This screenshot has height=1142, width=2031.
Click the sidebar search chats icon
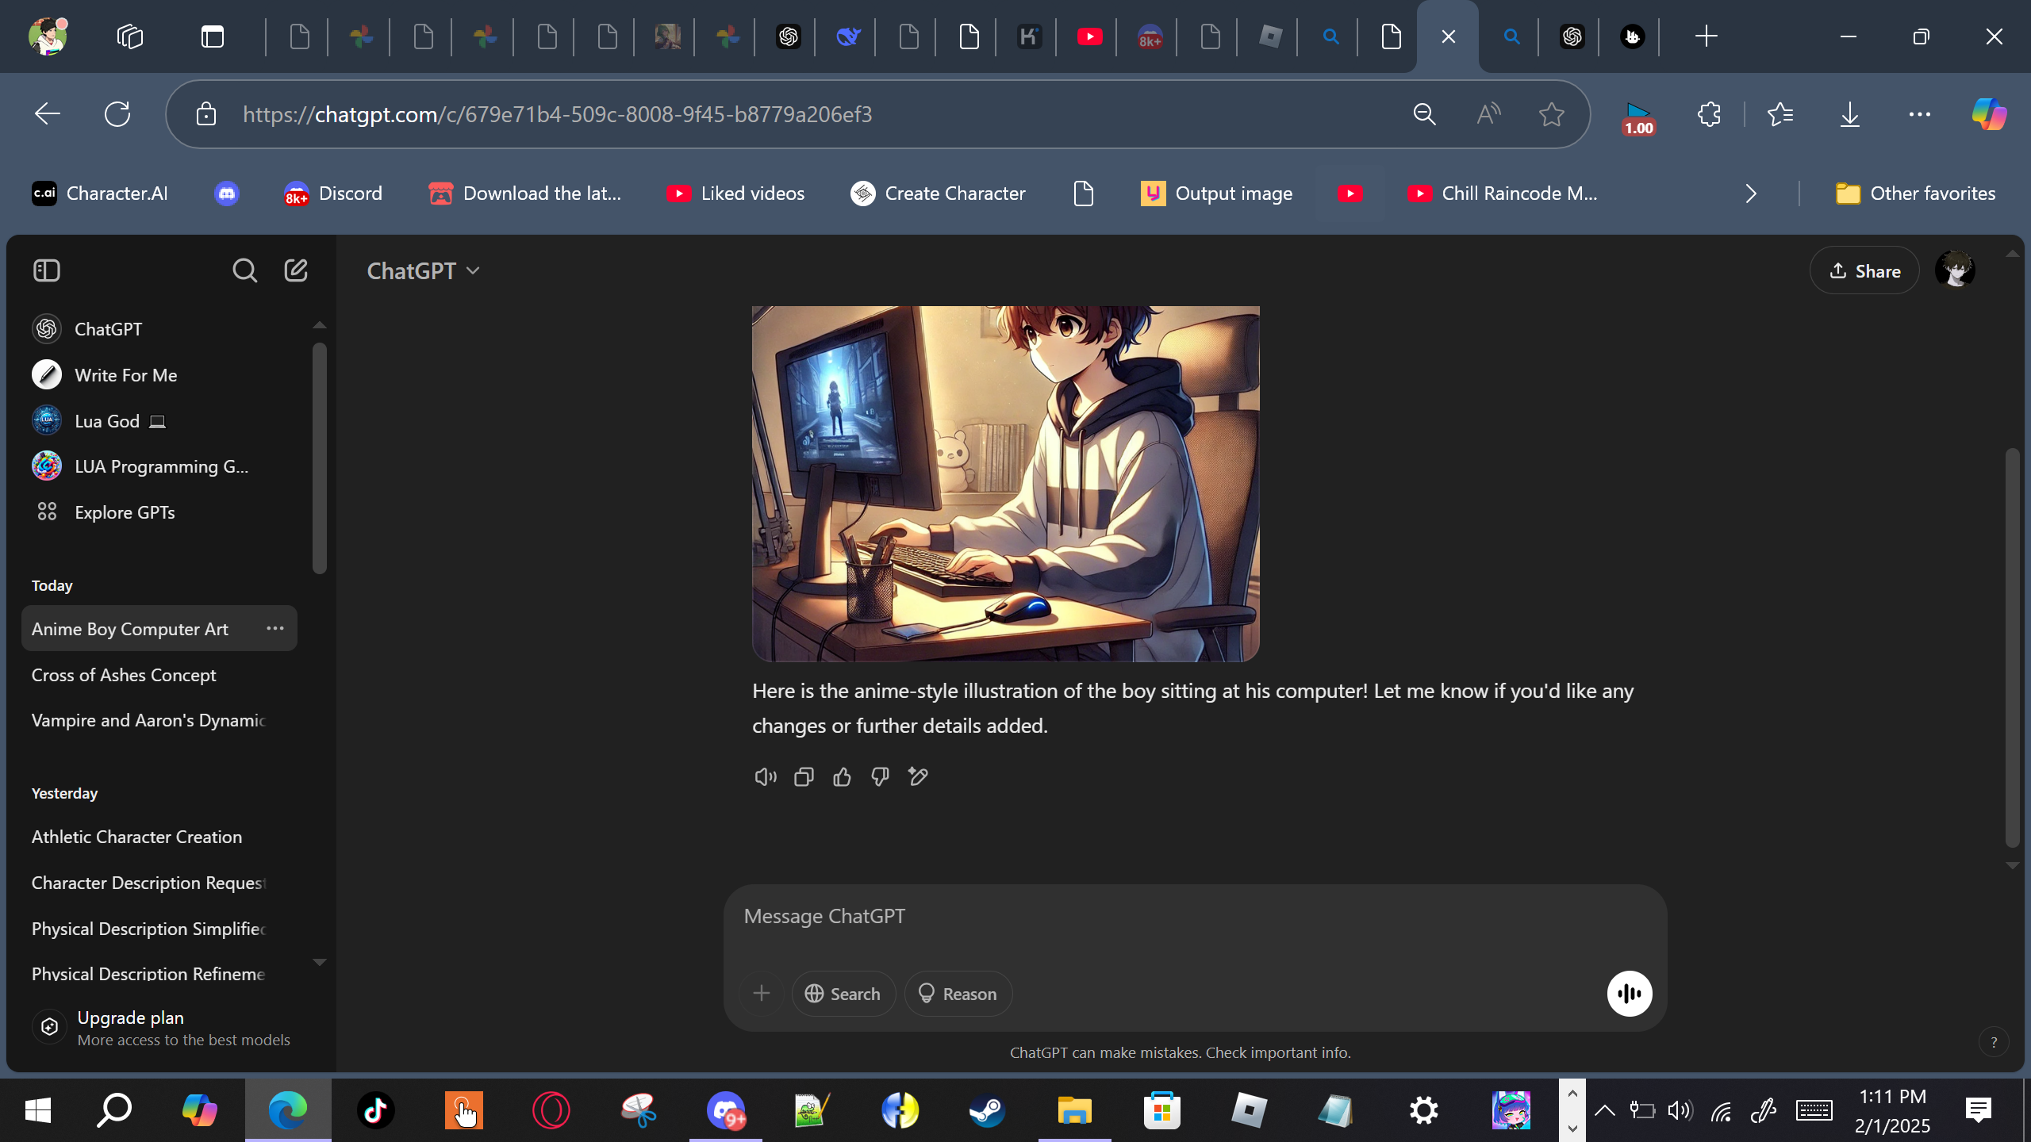coord(244,270)
